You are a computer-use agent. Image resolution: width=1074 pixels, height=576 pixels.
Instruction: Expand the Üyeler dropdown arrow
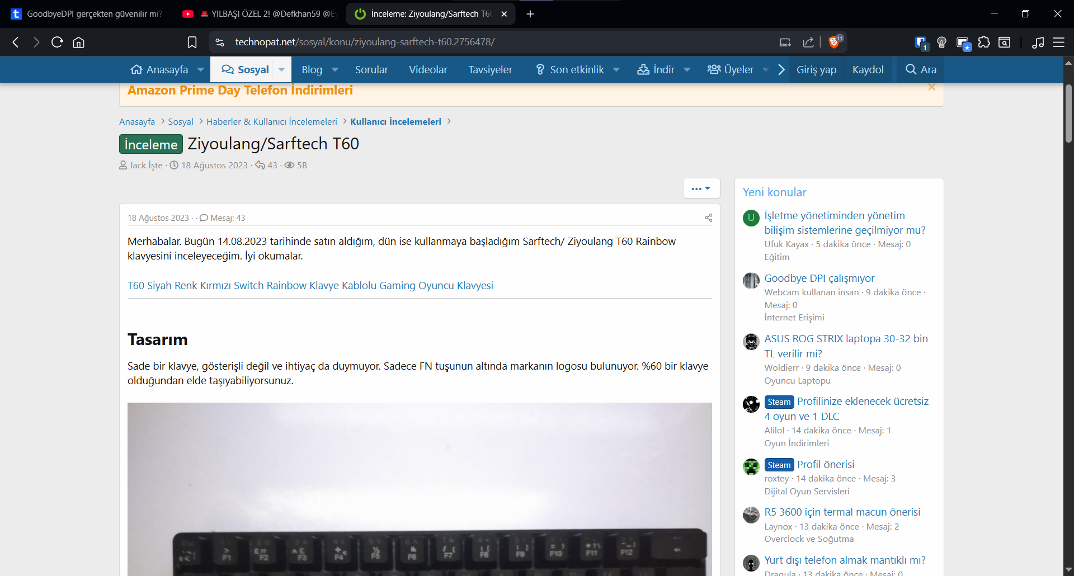(x=766, y=69)
